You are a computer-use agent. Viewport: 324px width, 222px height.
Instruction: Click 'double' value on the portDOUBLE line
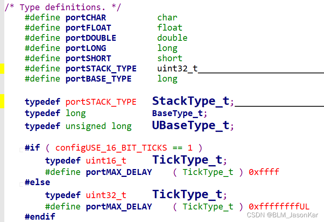172,38
